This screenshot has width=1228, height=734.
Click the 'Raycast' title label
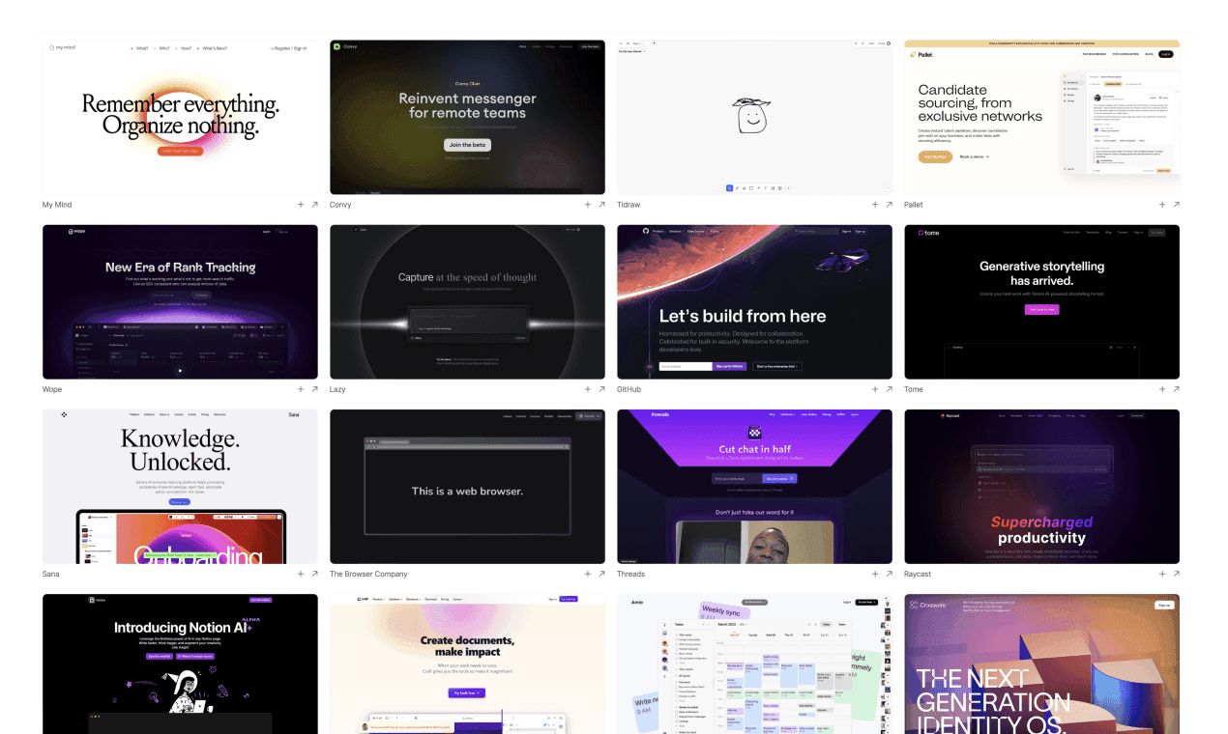918,574
